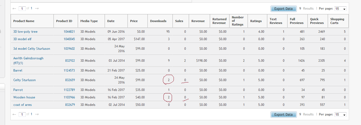Open the top Per page dropdown
The height and width of the screenshot is (125, 361).
(340, 9)
